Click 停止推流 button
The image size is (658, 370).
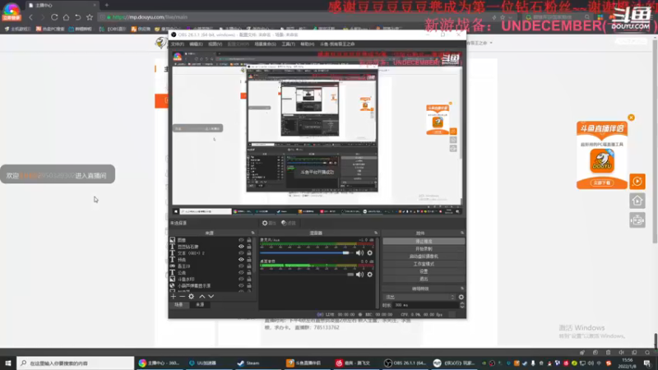(424, 241)
